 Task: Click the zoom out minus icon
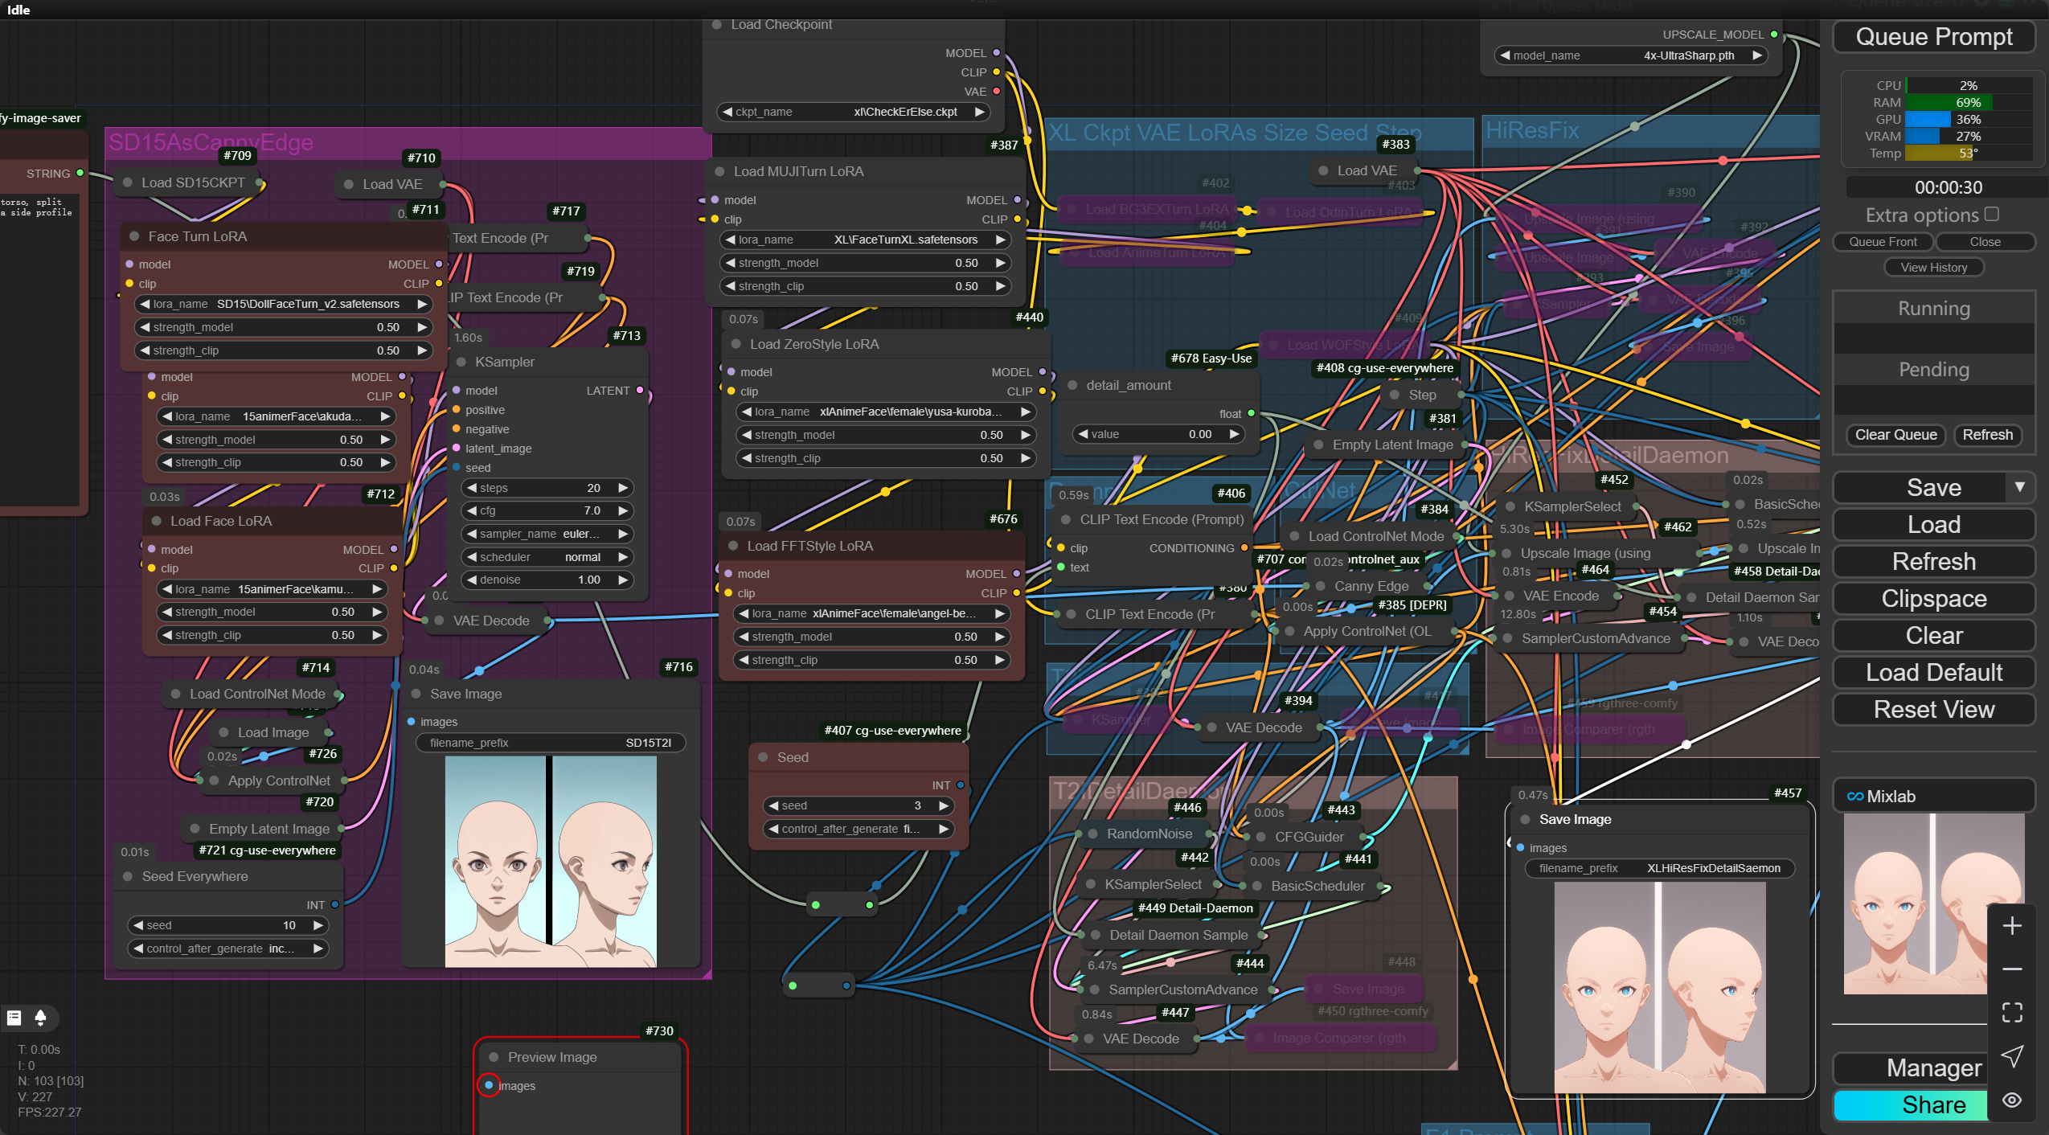click(2012, 969)
